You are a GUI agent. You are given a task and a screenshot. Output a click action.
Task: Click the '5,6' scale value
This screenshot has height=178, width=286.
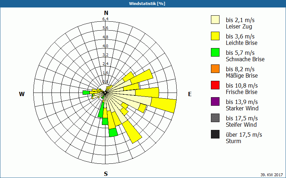tap(105, 28)
